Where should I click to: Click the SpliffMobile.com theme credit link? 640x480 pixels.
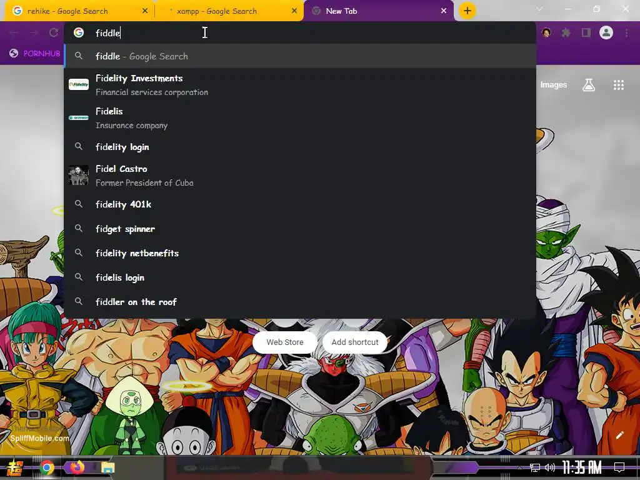tap(39, 438)
